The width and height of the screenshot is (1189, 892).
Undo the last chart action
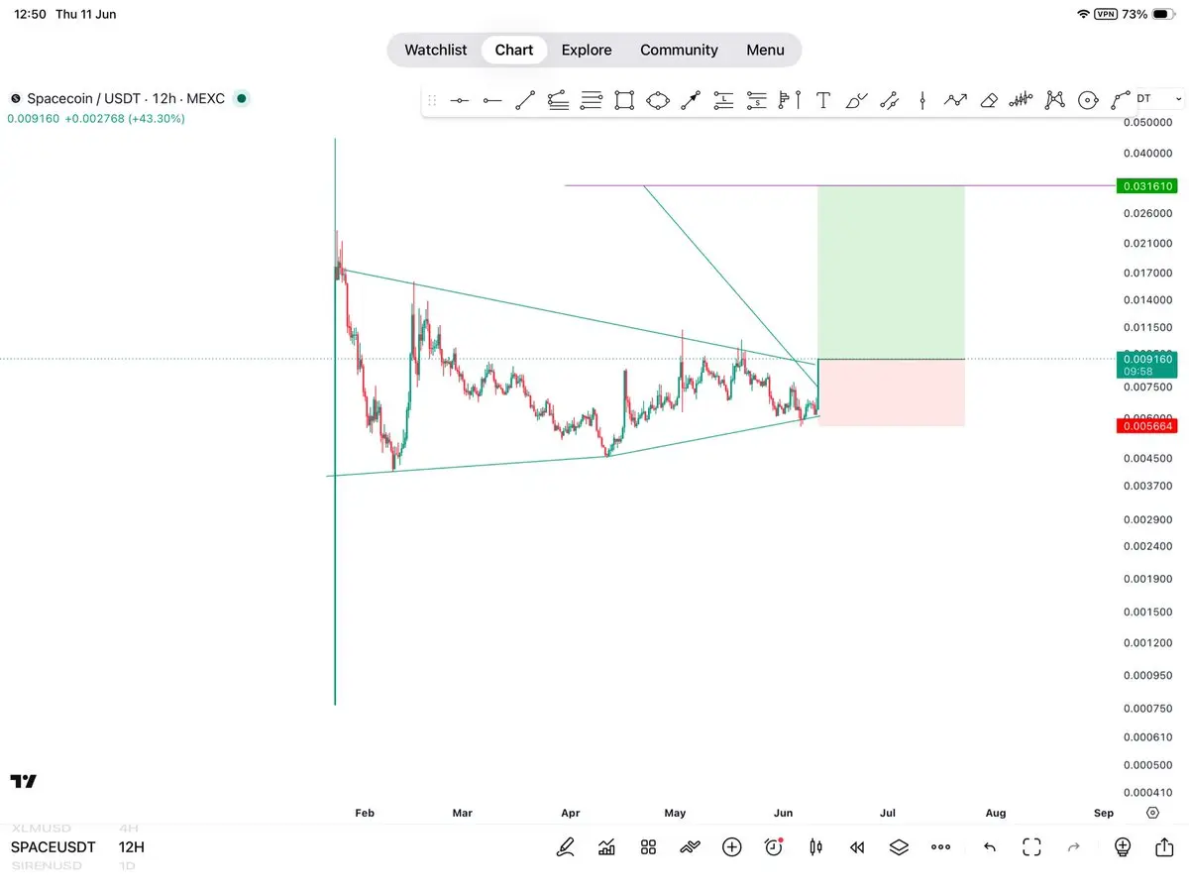click(x=989, y=847)
